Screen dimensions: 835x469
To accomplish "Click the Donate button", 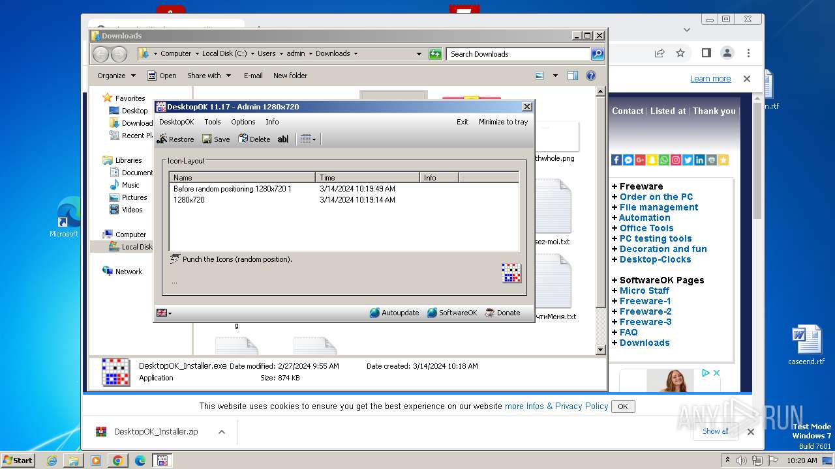I will point(502,313).
